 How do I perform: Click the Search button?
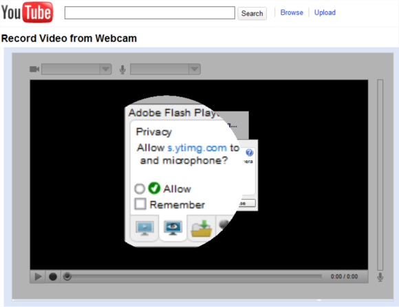252,13
